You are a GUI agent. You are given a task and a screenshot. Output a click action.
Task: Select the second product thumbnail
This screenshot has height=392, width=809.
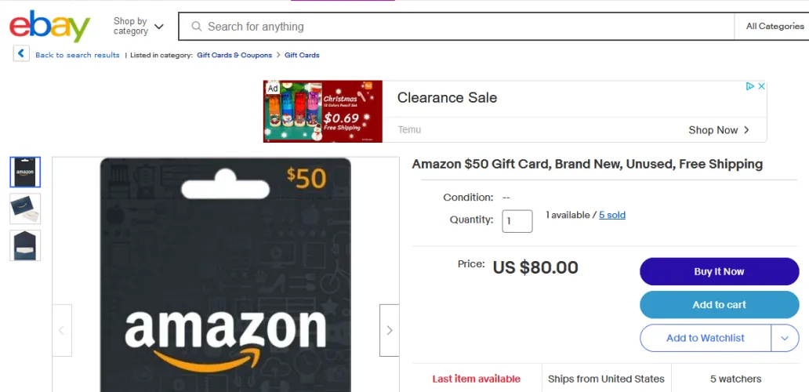25,209
